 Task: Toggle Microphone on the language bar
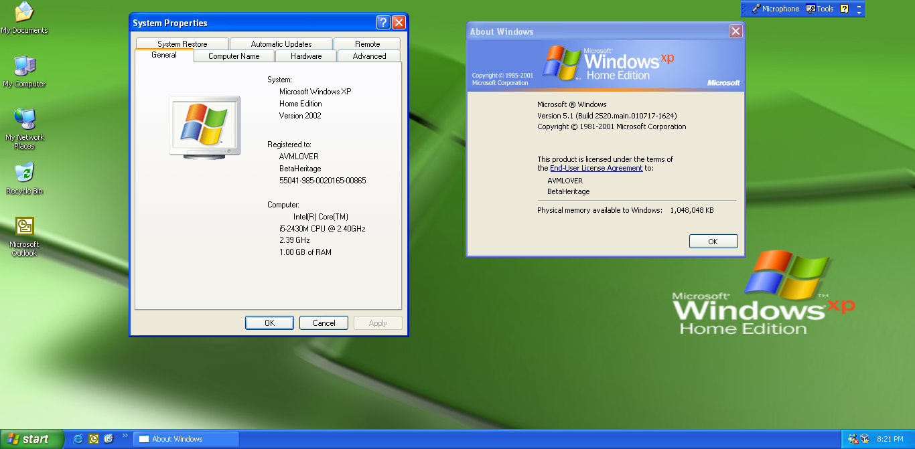(775, 9)
